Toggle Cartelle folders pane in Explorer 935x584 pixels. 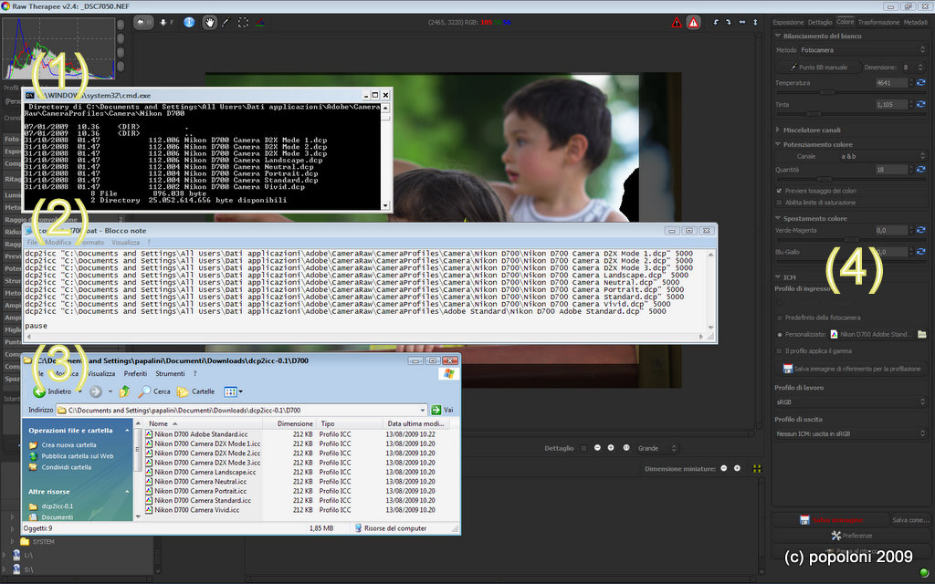coord(196,391)
